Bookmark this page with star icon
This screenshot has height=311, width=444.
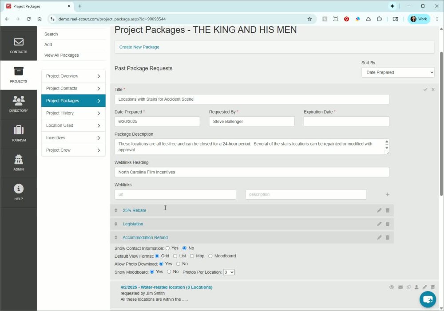[x=309, y=19]
